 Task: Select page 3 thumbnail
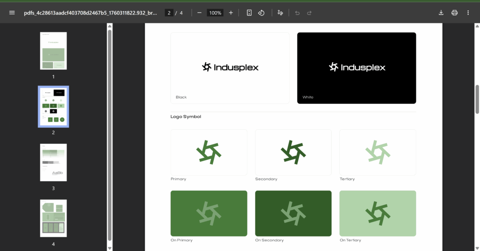[x=53, y=162]
